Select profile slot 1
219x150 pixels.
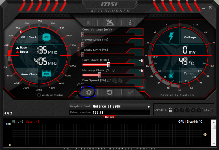click(x=176, y=110)
